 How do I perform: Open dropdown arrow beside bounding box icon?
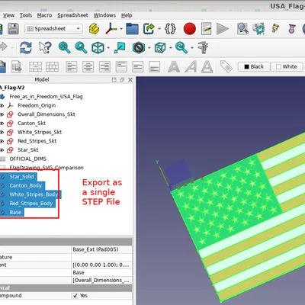click(171, 48)
